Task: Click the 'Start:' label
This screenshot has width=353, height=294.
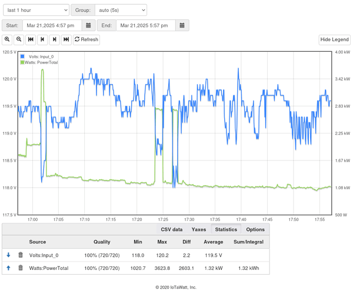Action: (12, 25)
